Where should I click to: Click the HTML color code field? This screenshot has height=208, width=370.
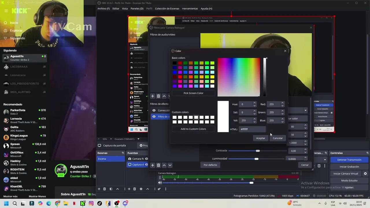click(x=252, y=129)
